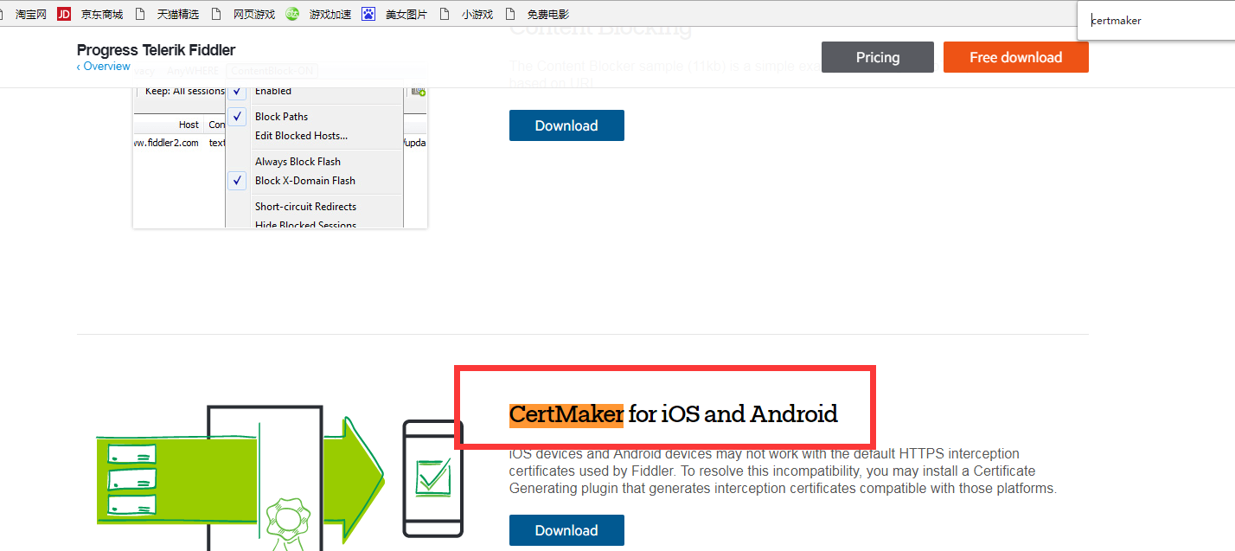Screen dimensions: 1235x551
Task: Click the paragraph starting 'iOS devices and Android'
Action: [783, 471]
